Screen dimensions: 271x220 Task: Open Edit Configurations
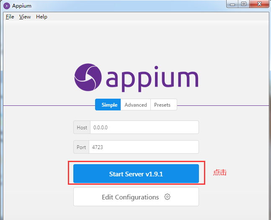[136, 197]
